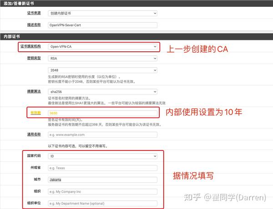This screenshot has width=273, height=209.
Task: Click the 组织 input field
Action: (x=102, y=192)
